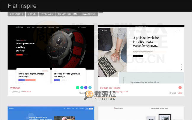Screen dimensions: 192x120
Task: Open the TYPEFACE filter menu
Action: (47, 14)
